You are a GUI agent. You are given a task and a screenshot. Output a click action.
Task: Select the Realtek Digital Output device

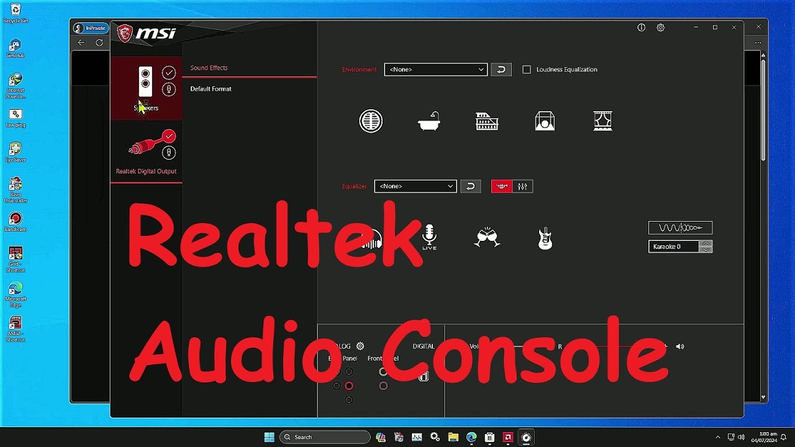point(146,149)
